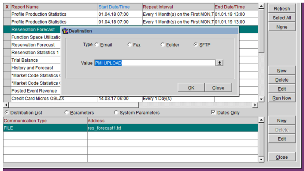
Task: Click Delete beside the report list
Action: click(x=282, y=80)
